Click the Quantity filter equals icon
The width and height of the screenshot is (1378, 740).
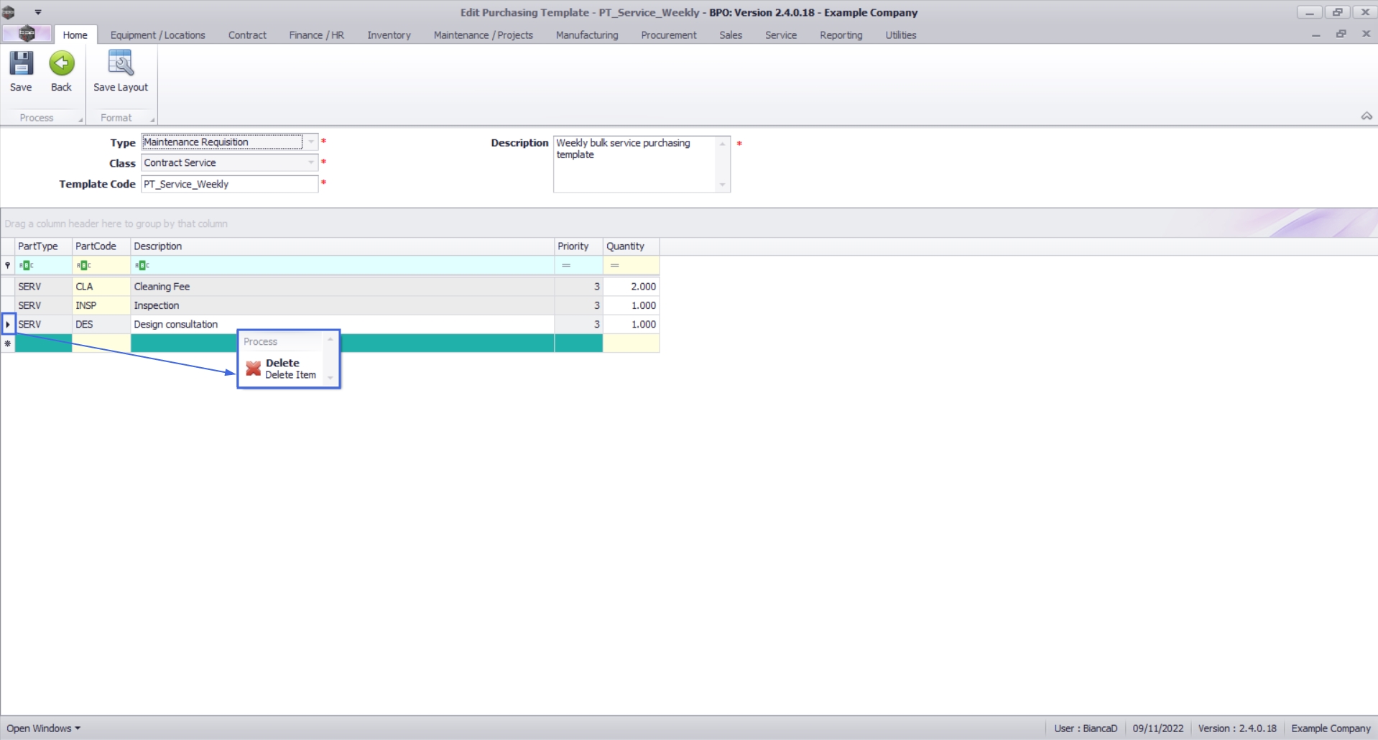tap(614, 266)
